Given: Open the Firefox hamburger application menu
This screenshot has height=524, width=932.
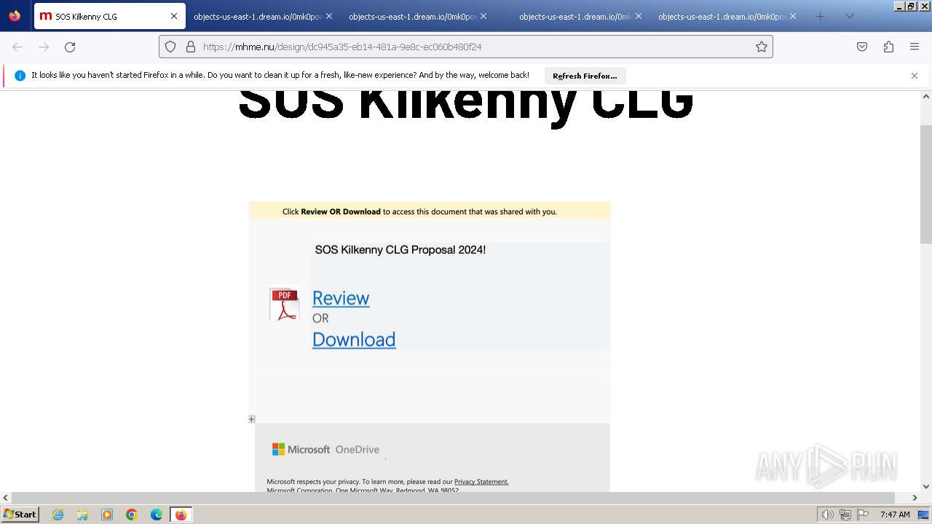Looking at the screenshot, I should click(x=915, y=47).
